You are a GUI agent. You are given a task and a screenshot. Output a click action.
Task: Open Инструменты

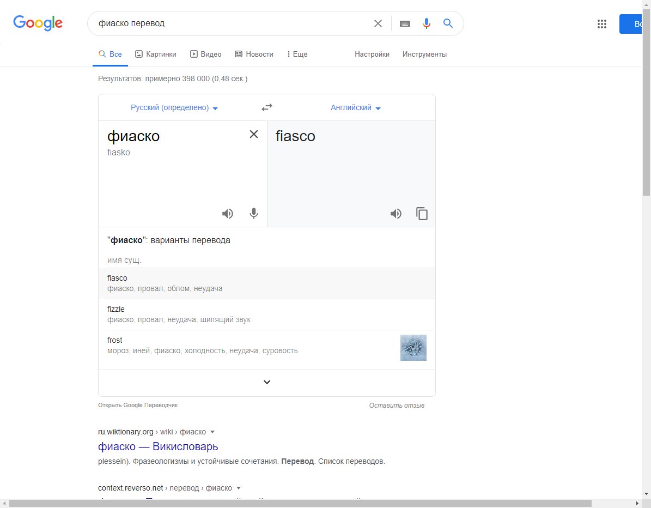point(424,55)
